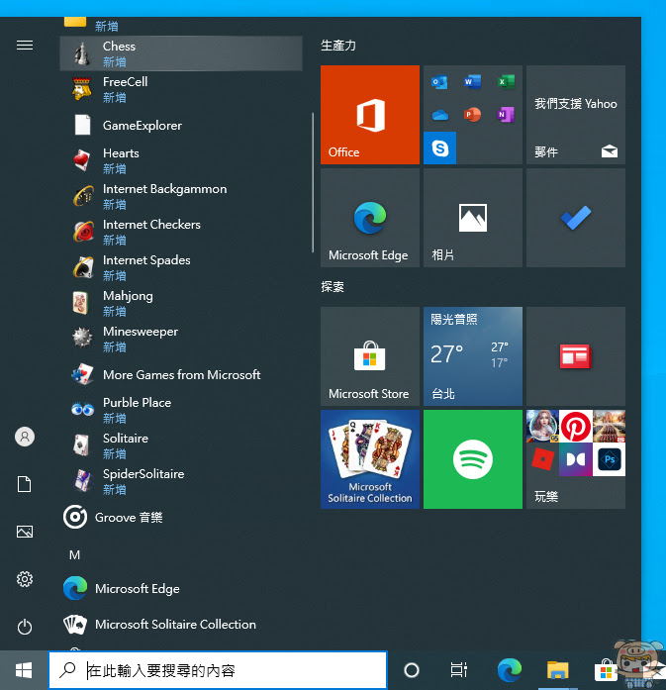
Task: Open the Spotify tile
Action: 473,459
